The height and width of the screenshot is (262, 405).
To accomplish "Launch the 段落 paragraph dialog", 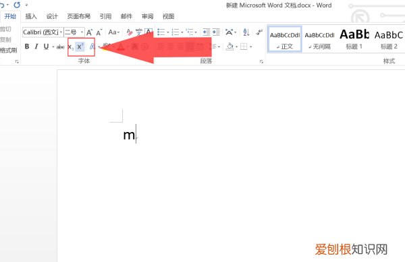I will coord(261,61).
